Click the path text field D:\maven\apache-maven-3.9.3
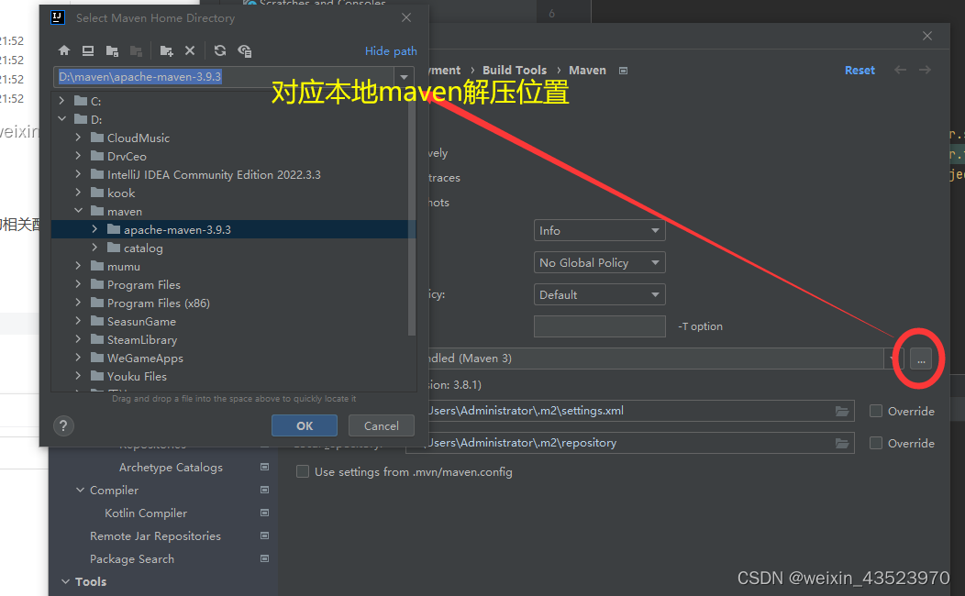The height and width of the screenshot is (596, 965). pos(225,77)
